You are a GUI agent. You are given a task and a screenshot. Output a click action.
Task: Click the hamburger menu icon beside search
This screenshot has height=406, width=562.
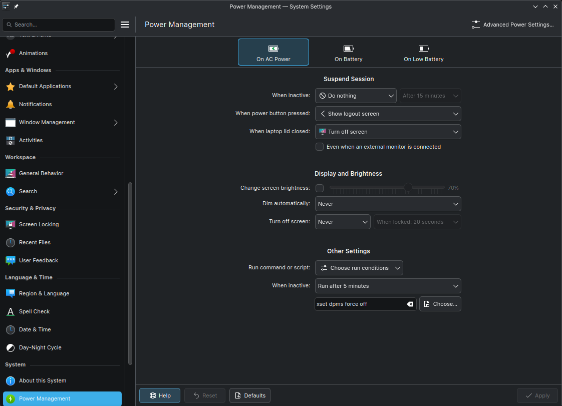coord(125,25)
